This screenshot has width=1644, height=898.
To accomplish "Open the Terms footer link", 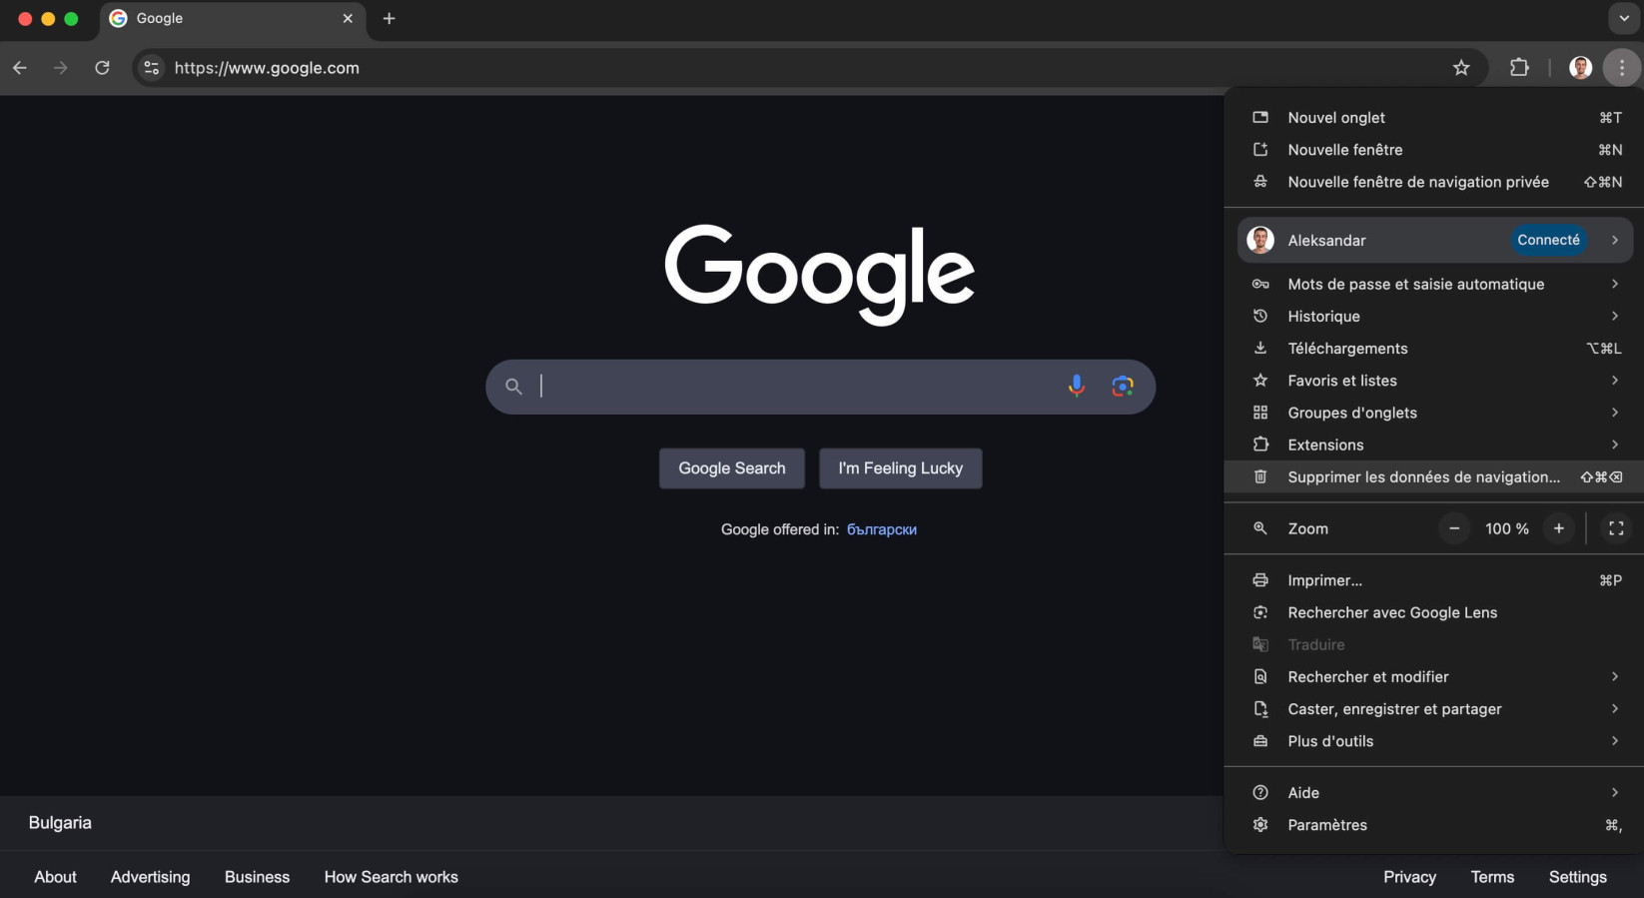I will click(1492, 877).
